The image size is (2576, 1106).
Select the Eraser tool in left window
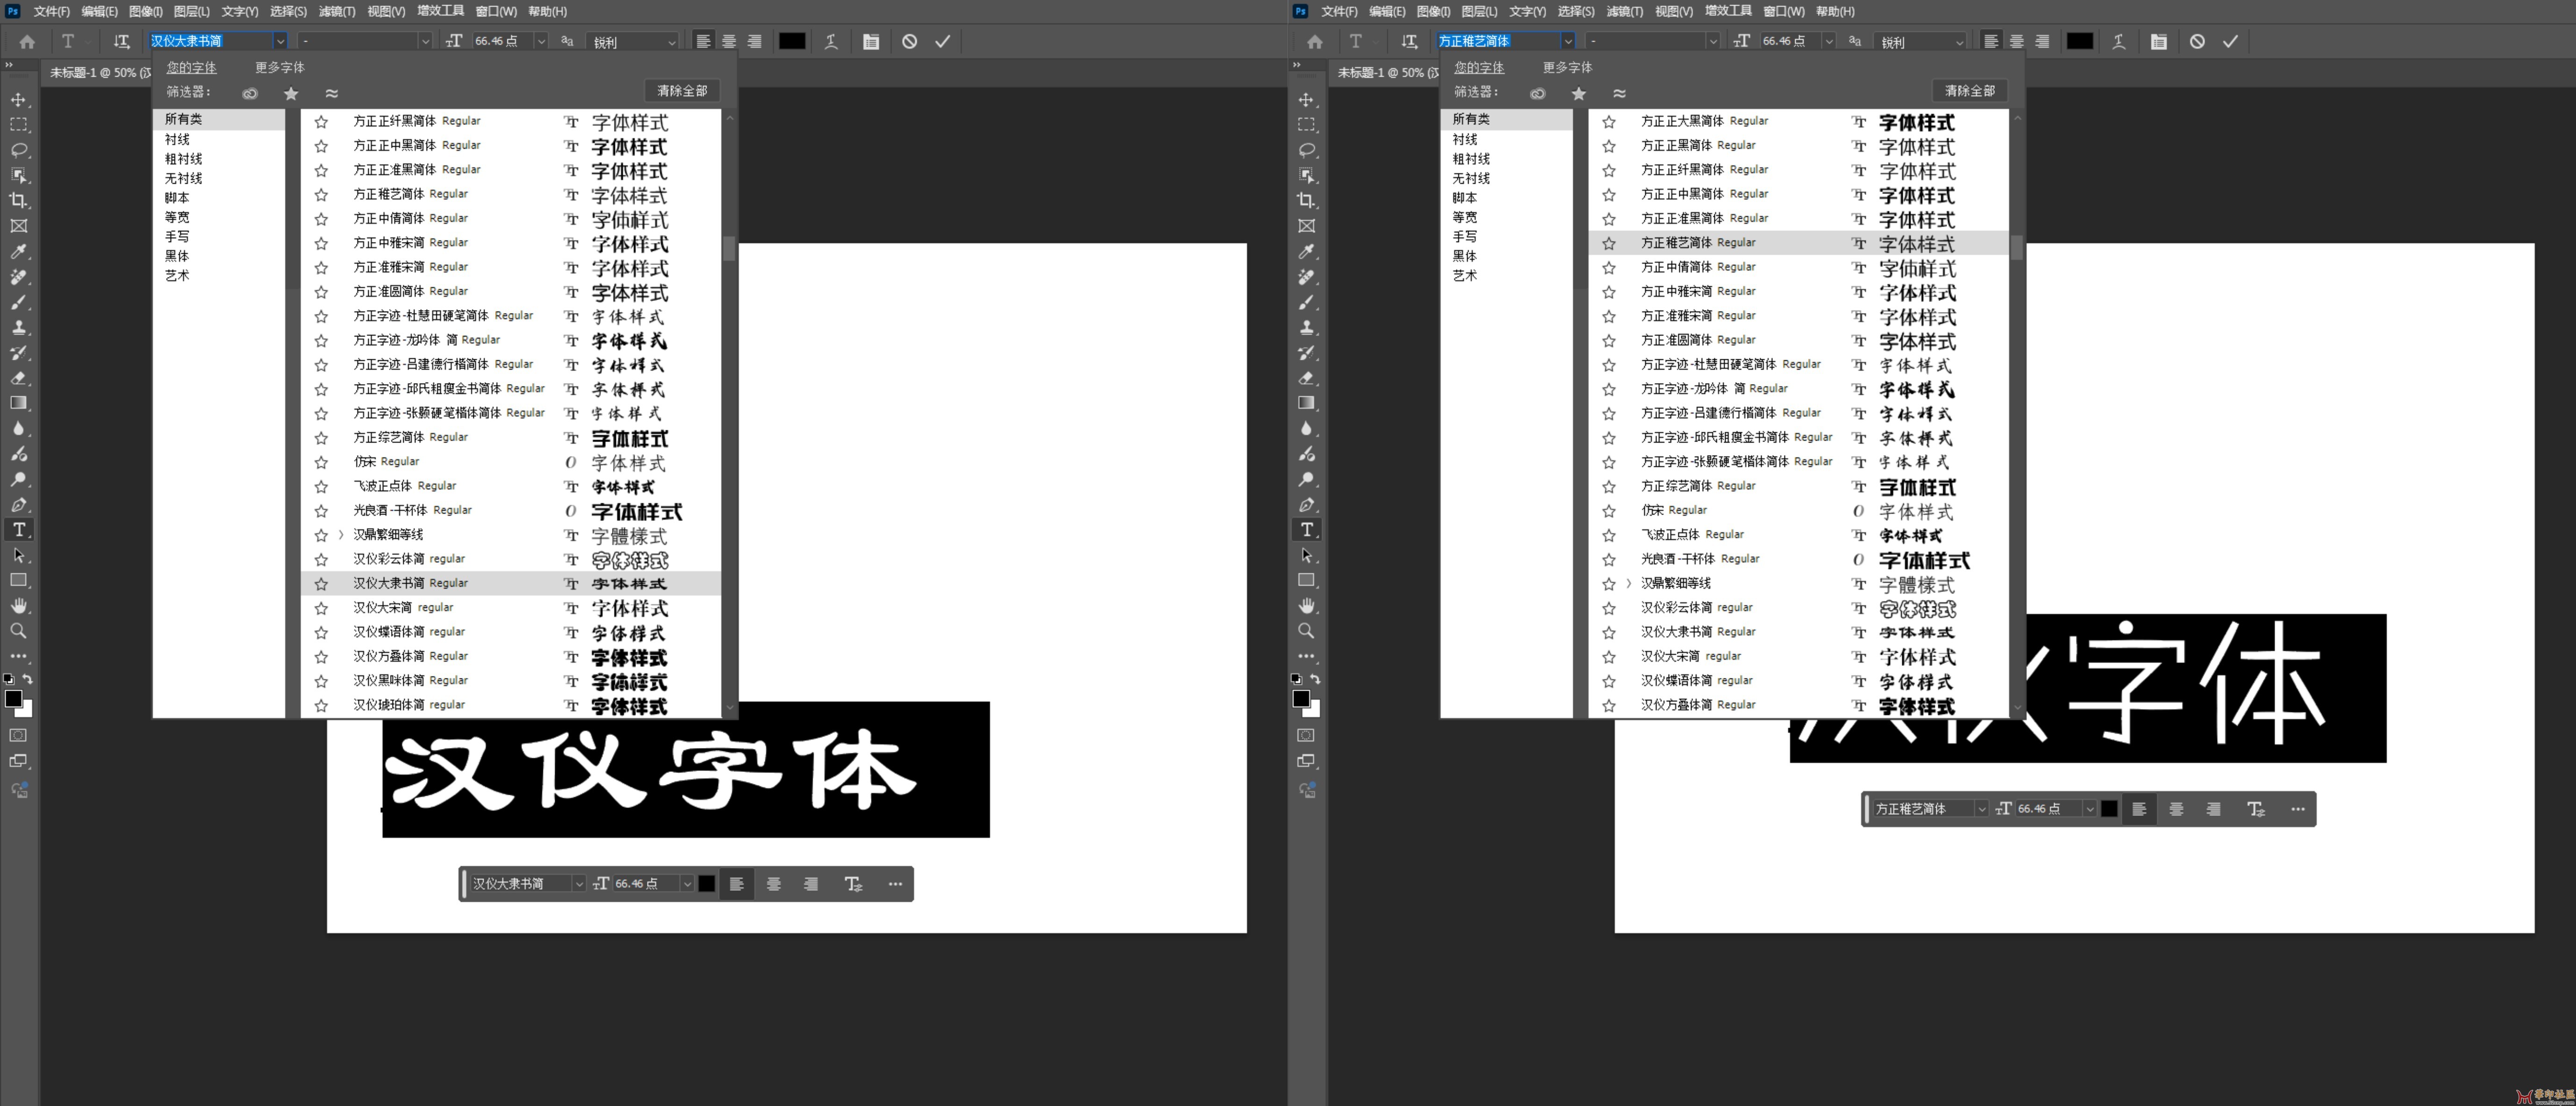point(19,378)
